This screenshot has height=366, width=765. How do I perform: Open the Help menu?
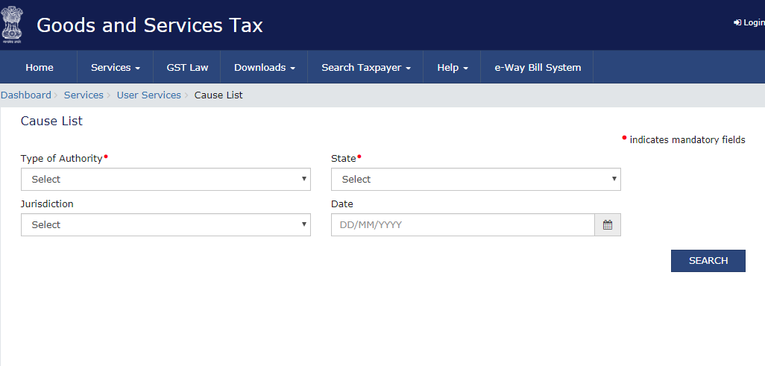click(453, 67)
